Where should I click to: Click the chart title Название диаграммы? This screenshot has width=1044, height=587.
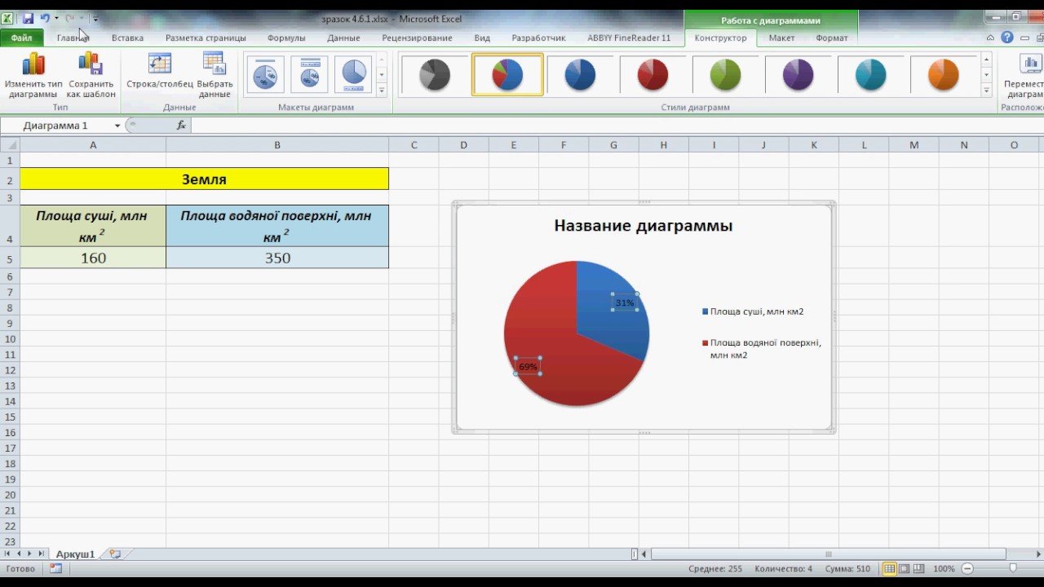(643, 226)
